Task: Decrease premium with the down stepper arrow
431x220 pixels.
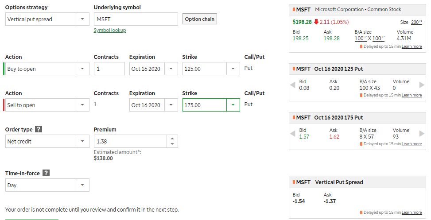Action: click(172, 144)
